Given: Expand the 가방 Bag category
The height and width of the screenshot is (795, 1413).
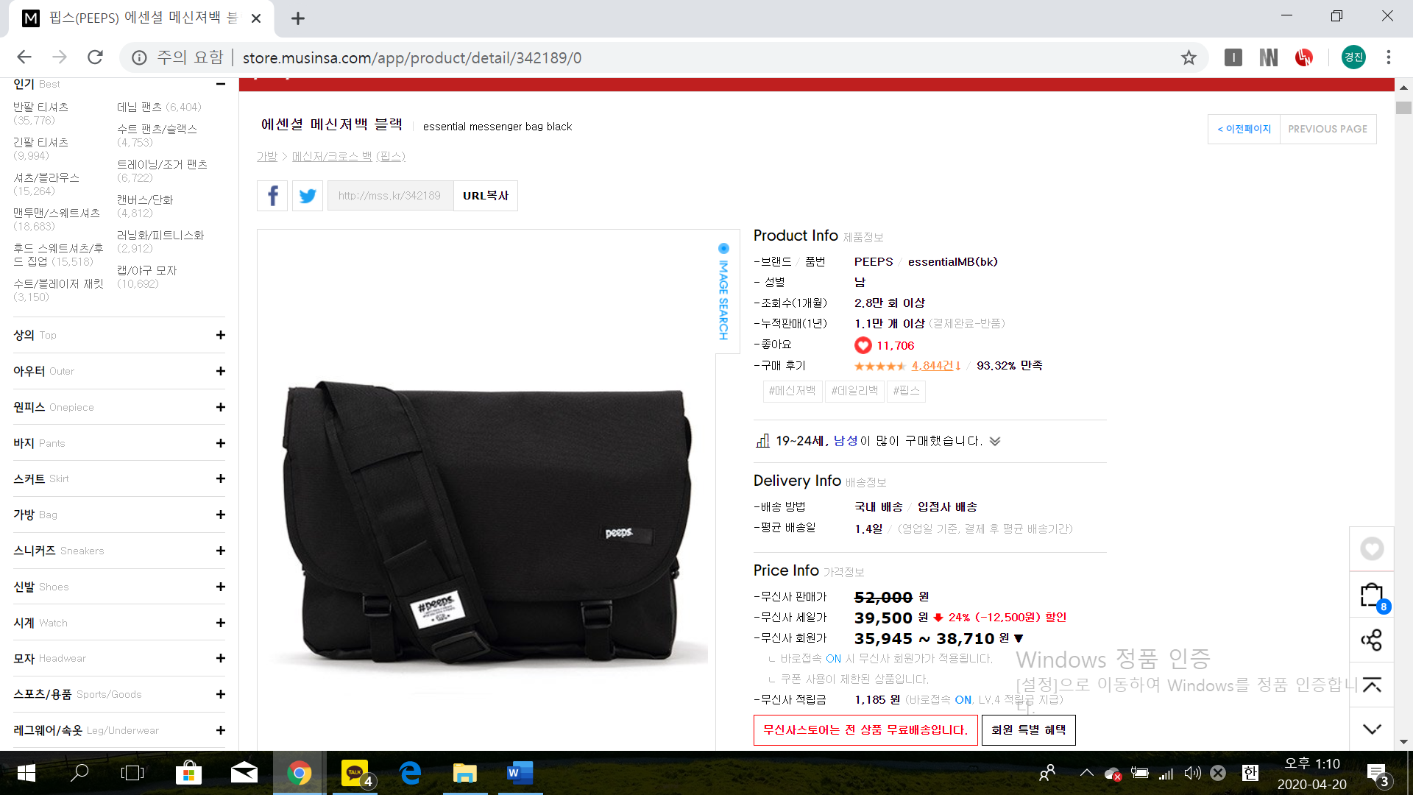Looking at the screenshot, I should (220, 515).
